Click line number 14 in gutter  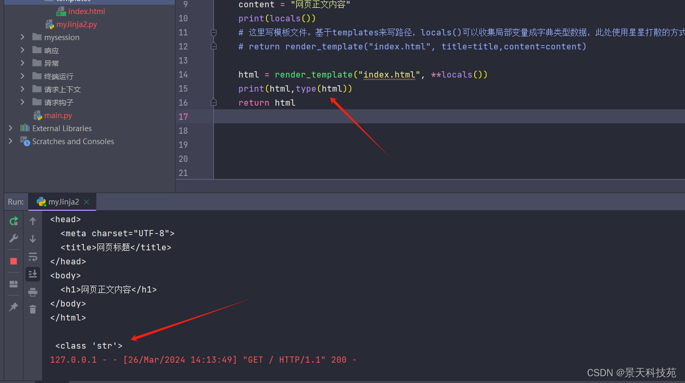(x=183, y=74)
